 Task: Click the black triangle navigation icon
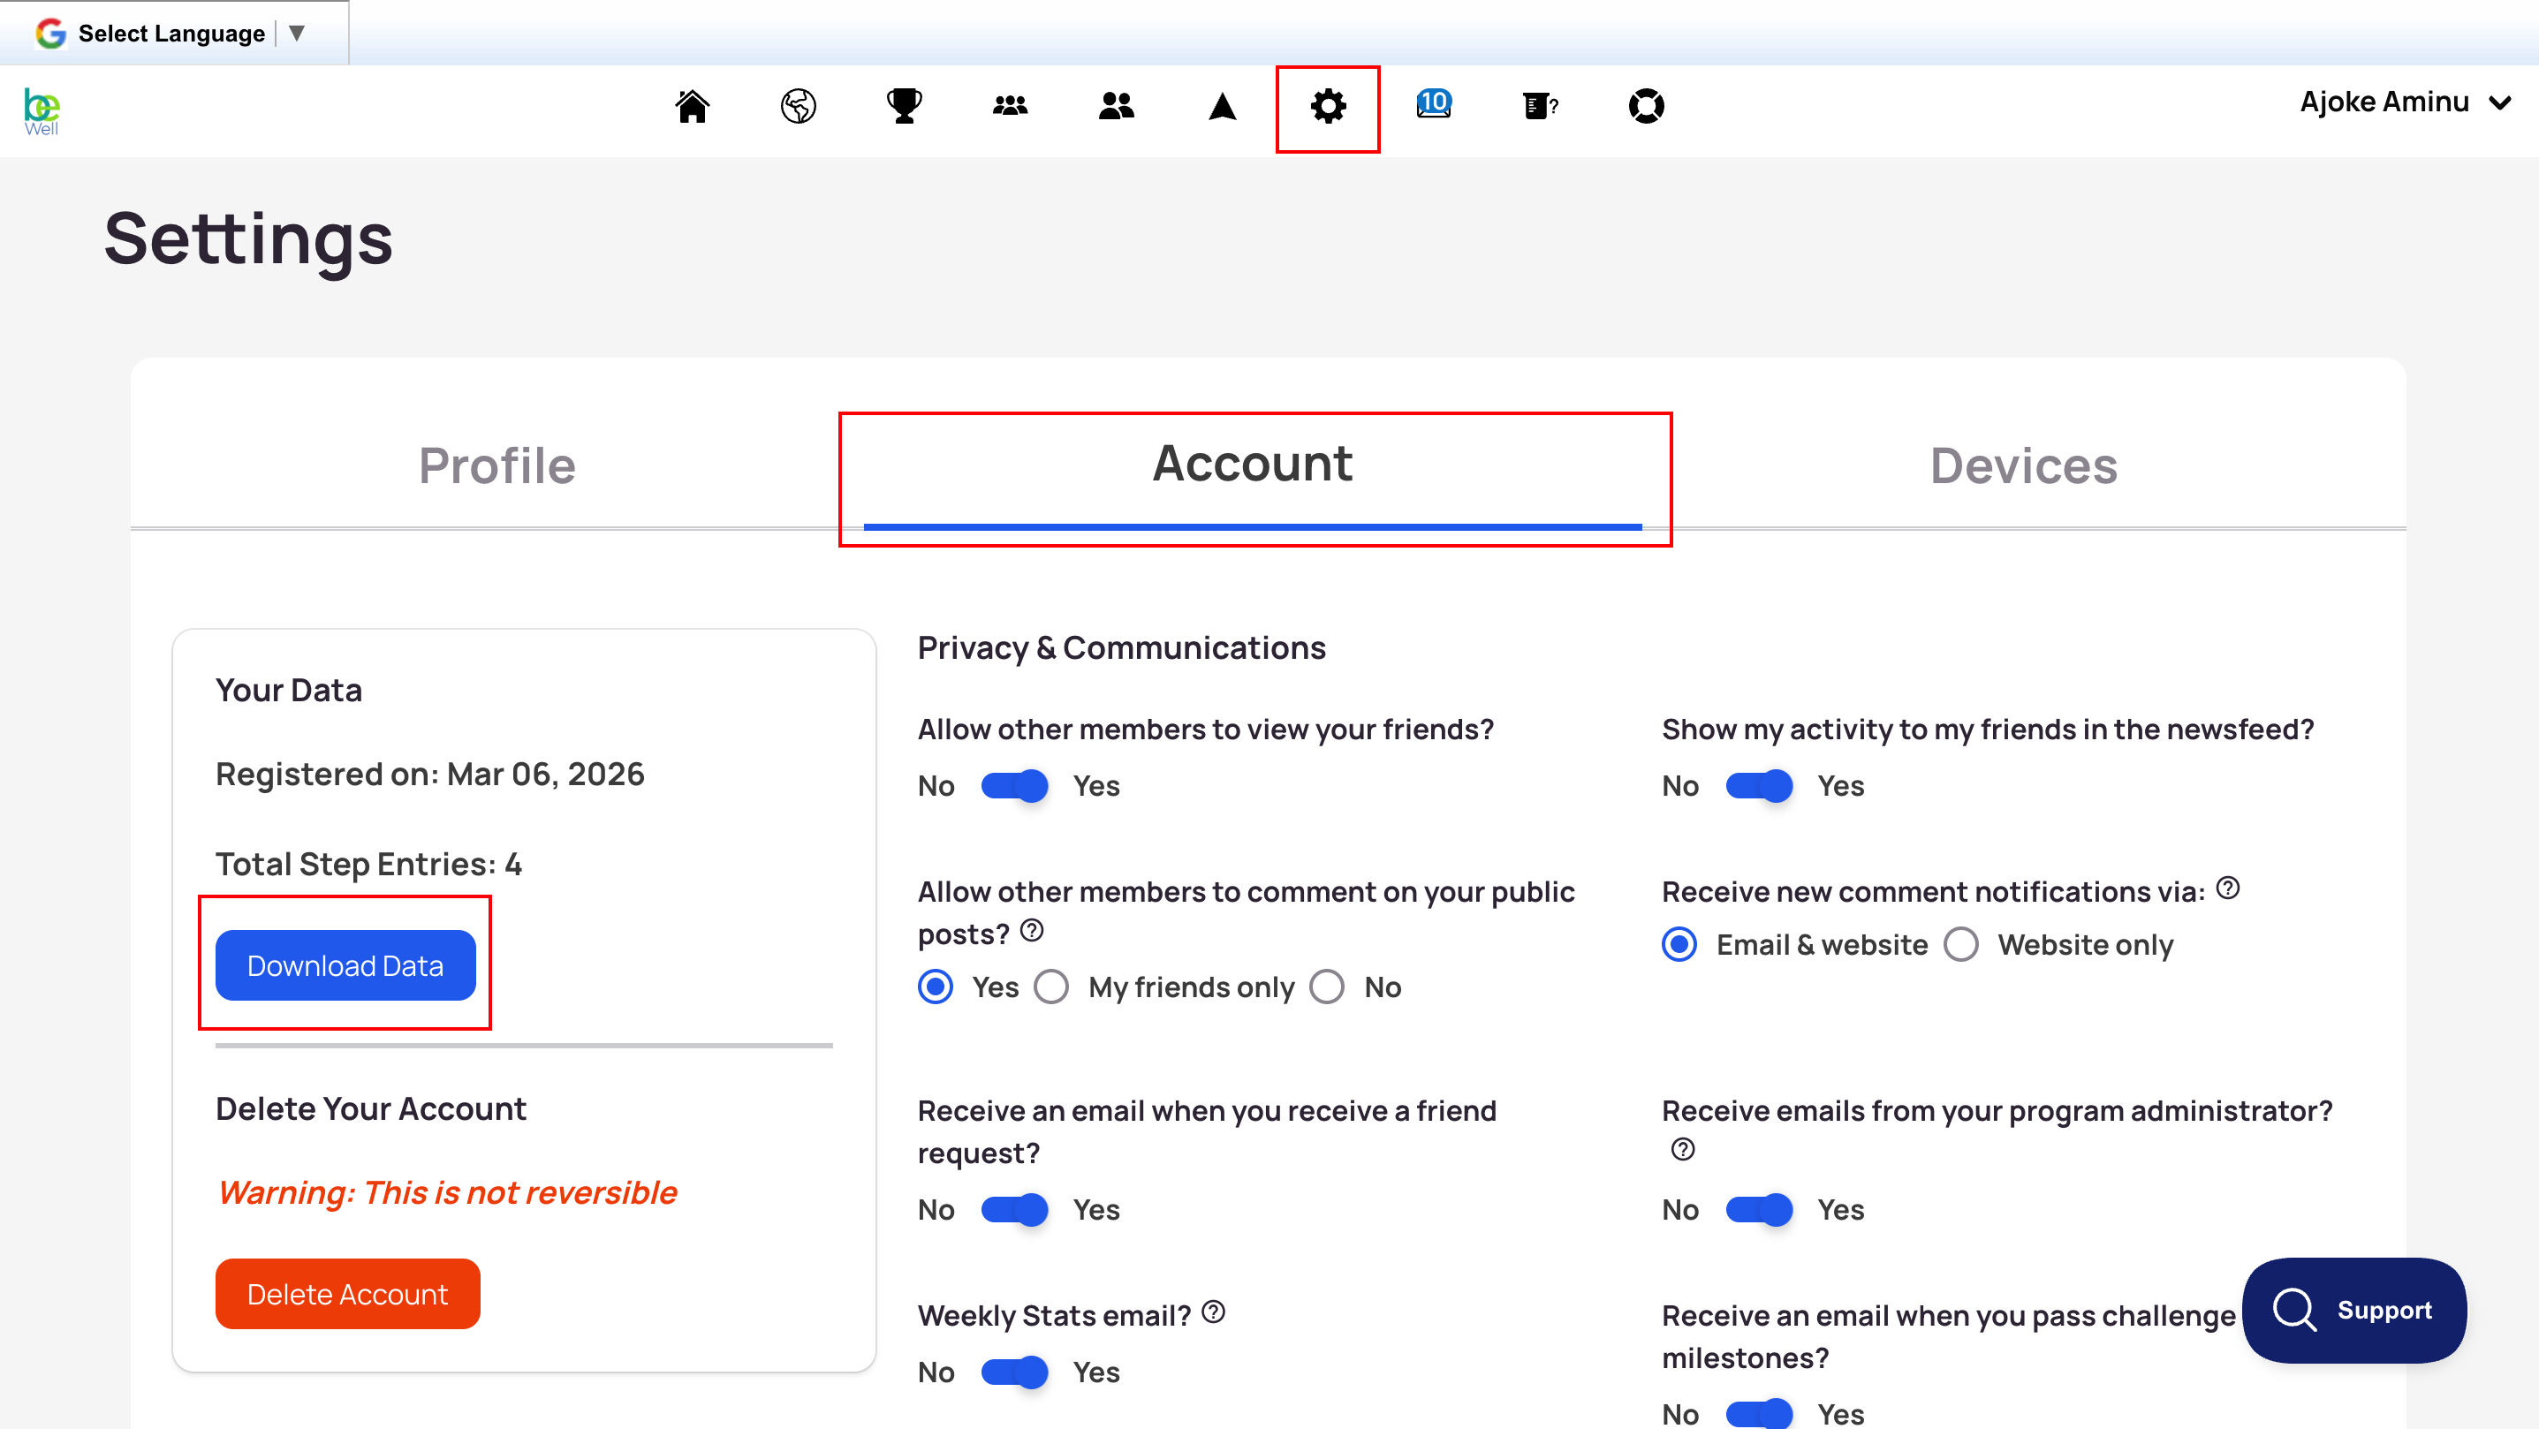point(1222,105)
